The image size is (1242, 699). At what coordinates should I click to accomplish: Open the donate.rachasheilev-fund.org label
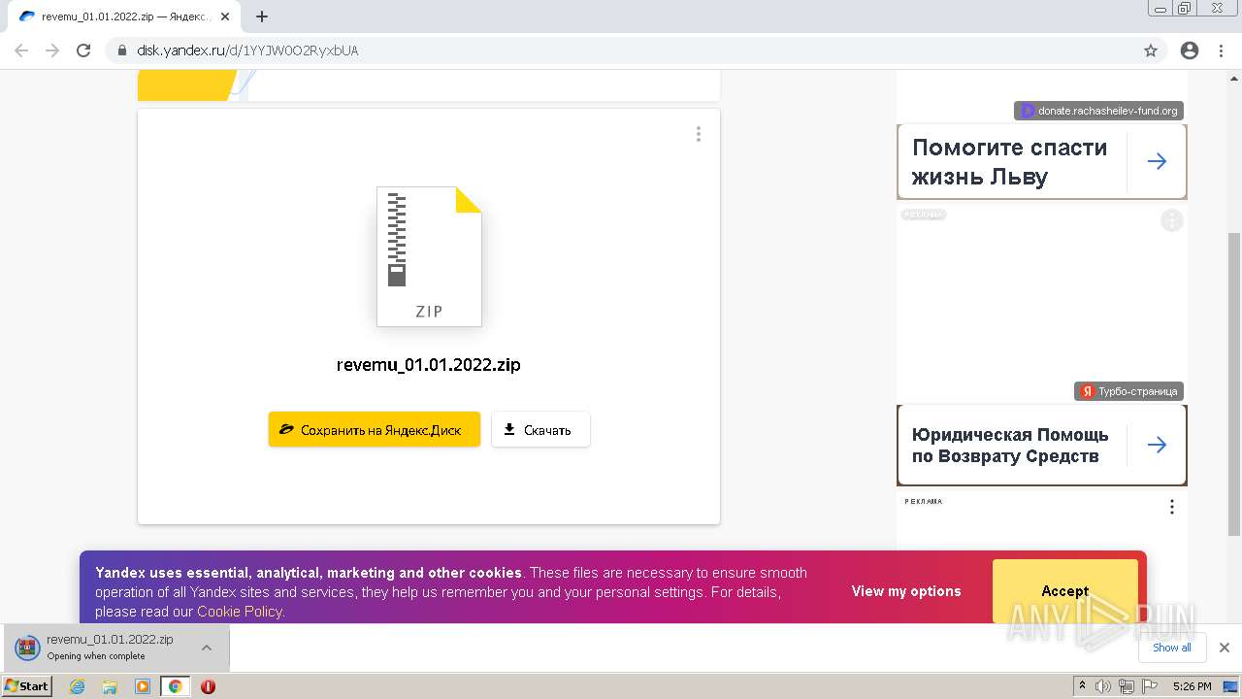coord(1099,111)
